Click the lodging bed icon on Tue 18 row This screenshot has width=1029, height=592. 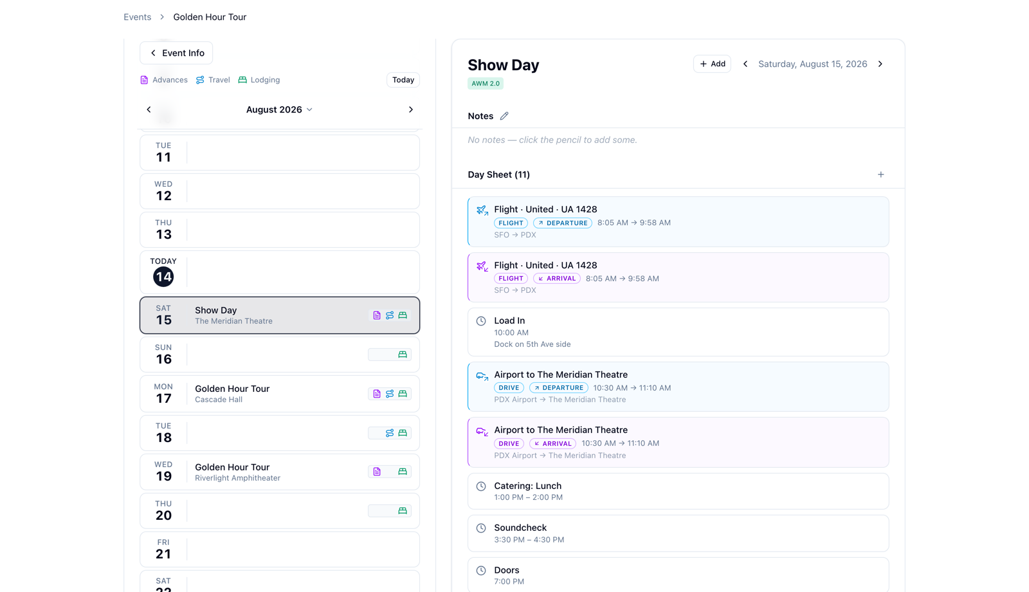point(403,433)
